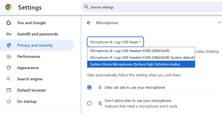This screenshot has height=114, width=222.
Task: Click the power icon for On startup
Action: [x=9, y=101]
